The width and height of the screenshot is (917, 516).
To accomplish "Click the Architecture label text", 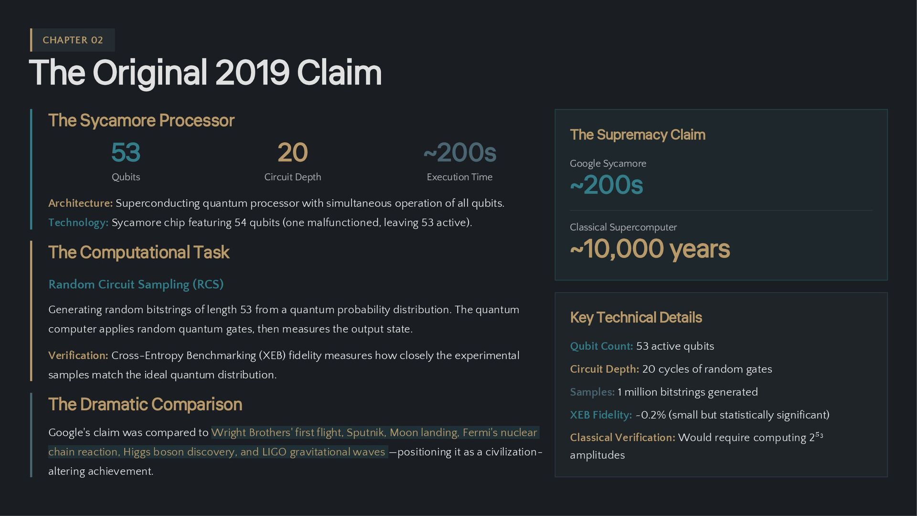I will (x=81, y=203).
